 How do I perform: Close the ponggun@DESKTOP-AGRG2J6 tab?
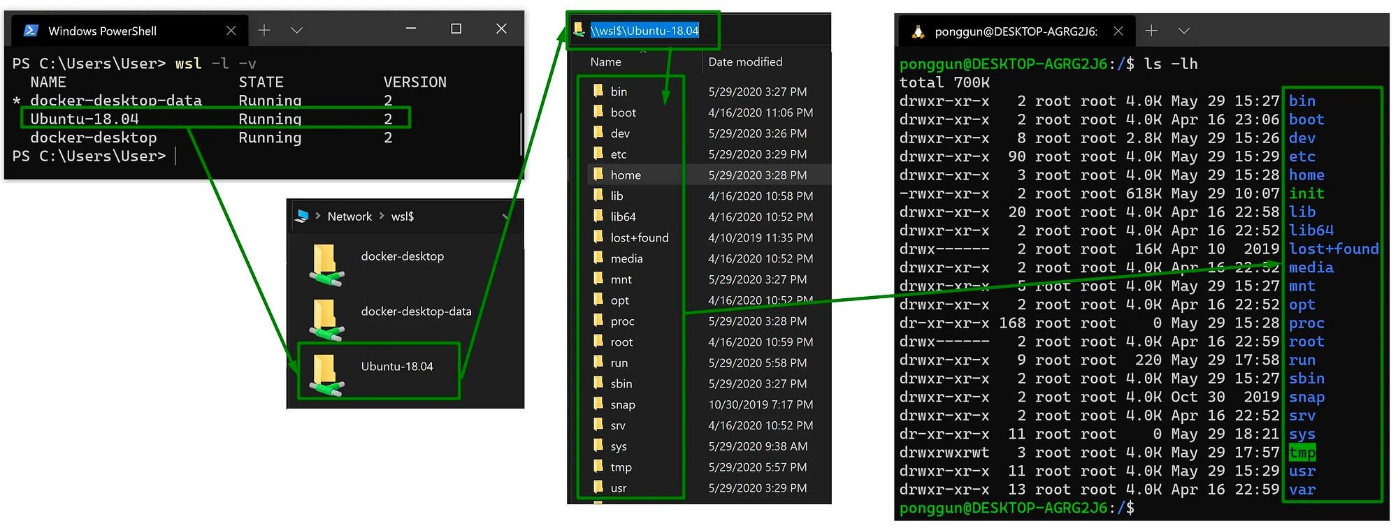click(x=1118, y=31)
